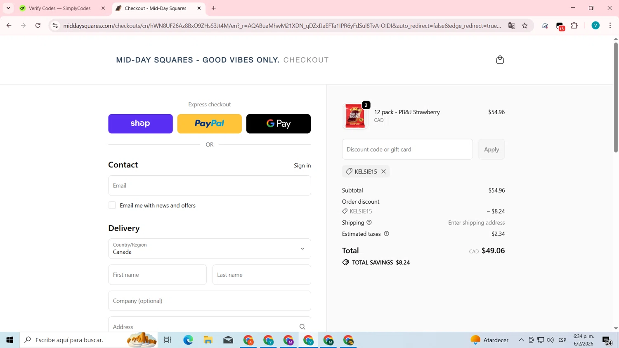Click the browser address bar URL
Screen dimensions: 619x348
tap(282, 26)
